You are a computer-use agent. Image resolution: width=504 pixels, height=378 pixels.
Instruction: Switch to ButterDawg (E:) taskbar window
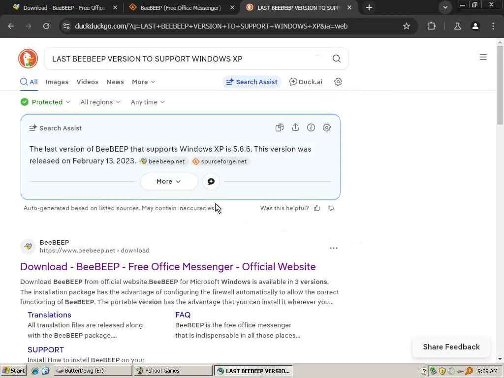(x=93, y=371)
